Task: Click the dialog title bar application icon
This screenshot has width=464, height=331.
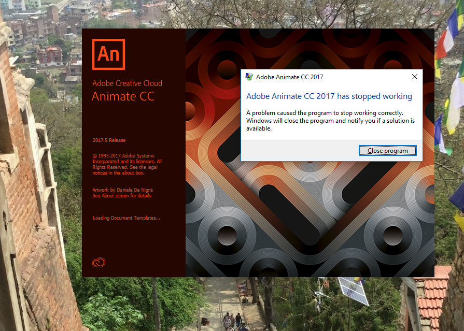Action: 249,77
